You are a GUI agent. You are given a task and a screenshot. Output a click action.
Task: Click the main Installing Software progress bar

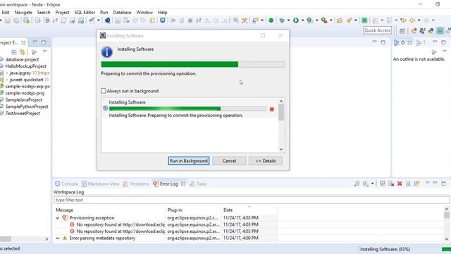pyautogui.click(x=193, y=64)
